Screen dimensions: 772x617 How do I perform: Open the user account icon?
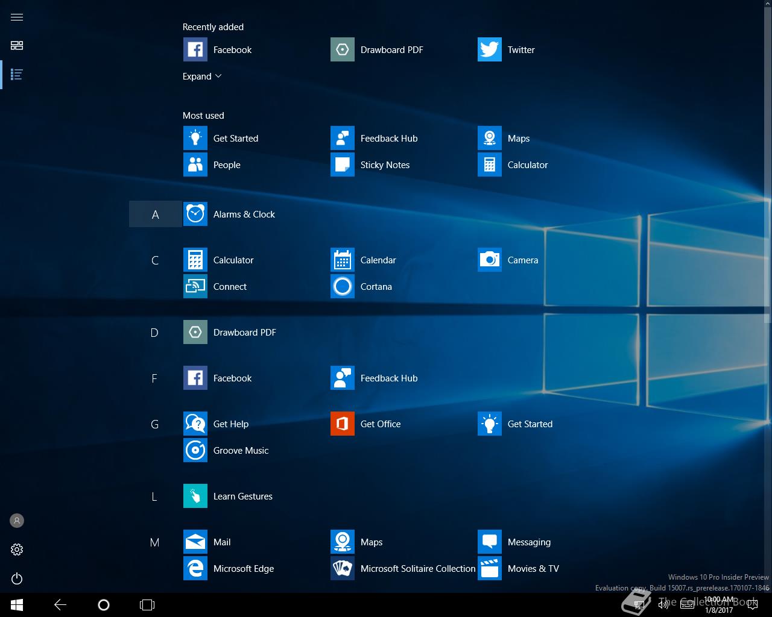(x=17, y=521)
